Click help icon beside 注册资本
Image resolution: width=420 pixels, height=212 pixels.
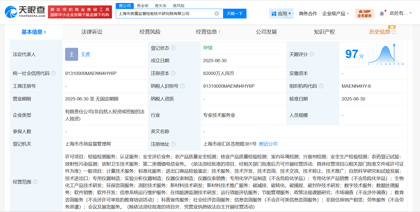(x=173, y=73)
